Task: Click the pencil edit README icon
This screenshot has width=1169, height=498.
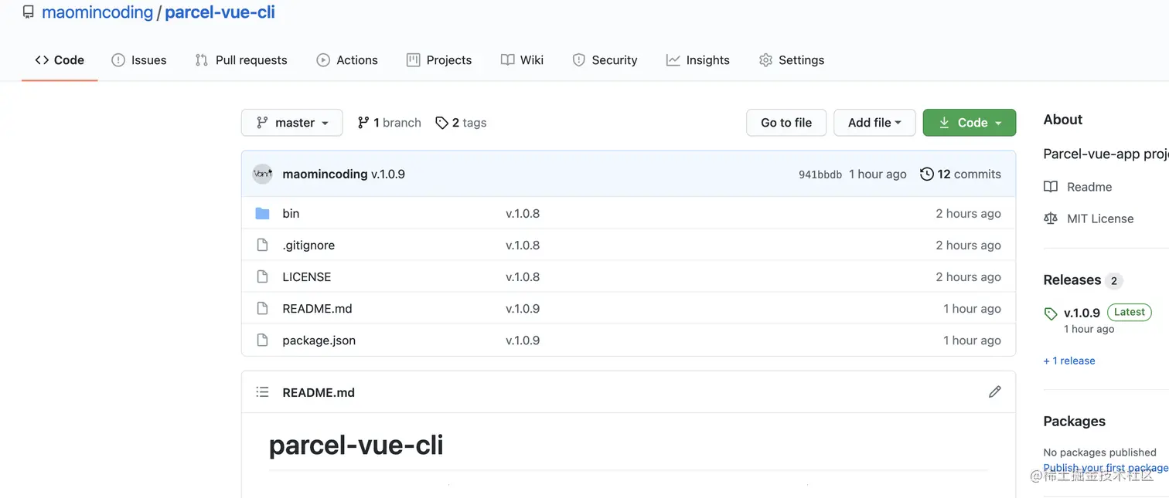Action: [994, 392]
